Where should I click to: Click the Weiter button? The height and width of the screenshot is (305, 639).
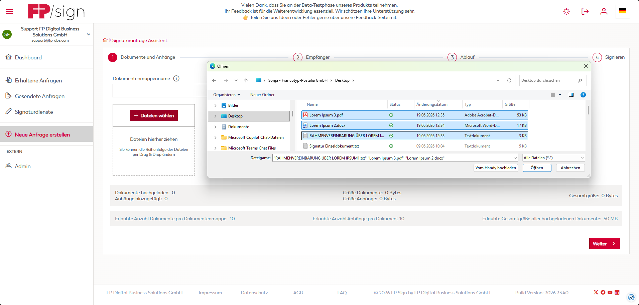click(604, 244)
